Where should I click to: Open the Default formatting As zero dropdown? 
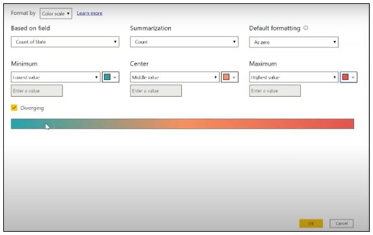pos(294,42)
